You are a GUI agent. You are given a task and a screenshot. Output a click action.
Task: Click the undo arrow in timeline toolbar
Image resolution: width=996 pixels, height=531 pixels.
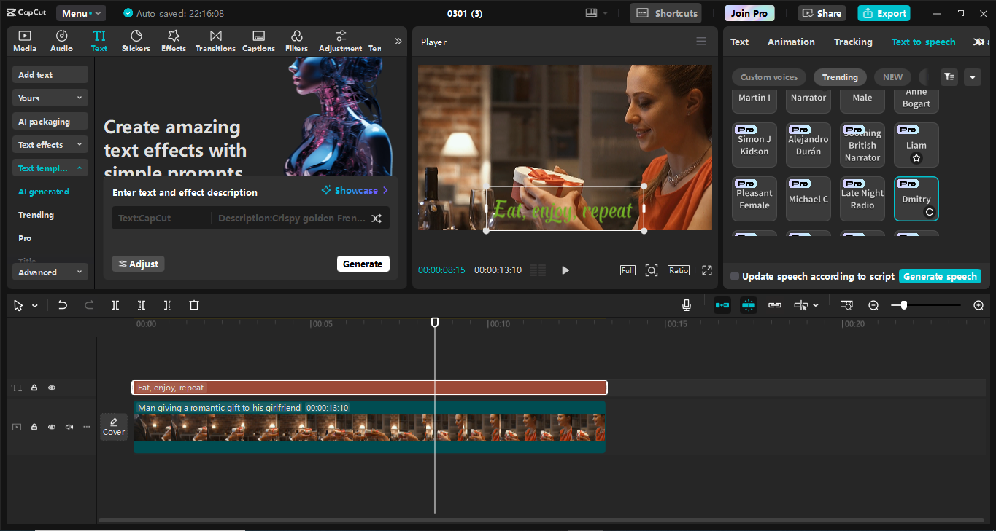click(x=63, y=305)
